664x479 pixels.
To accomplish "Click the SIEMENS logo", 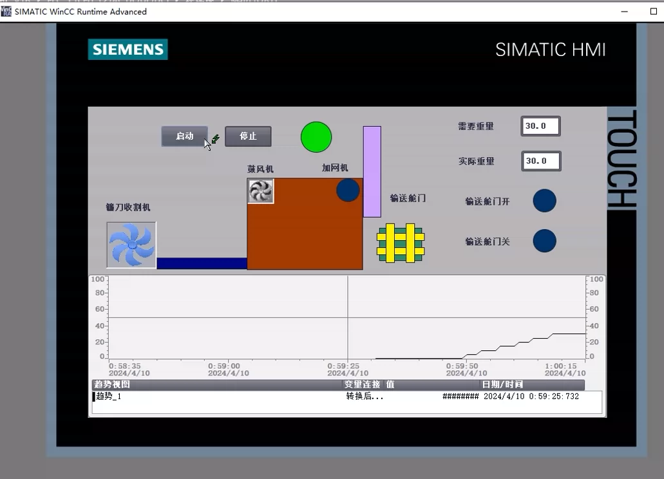I will pyautogui.click(x=128, y=50).
